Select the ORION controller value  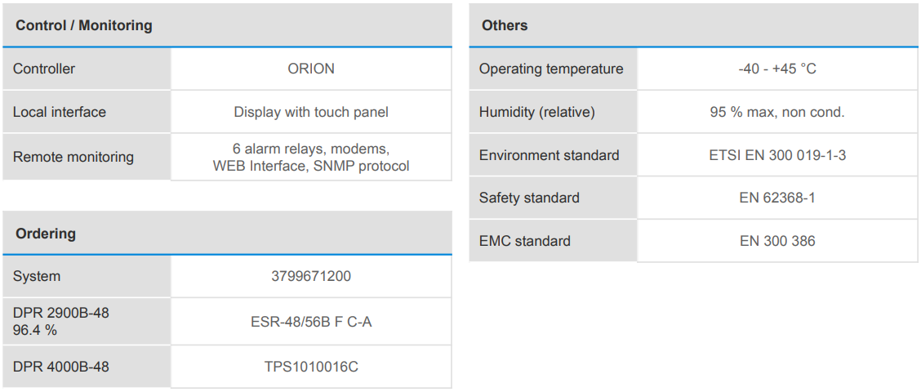click(311, 69)
